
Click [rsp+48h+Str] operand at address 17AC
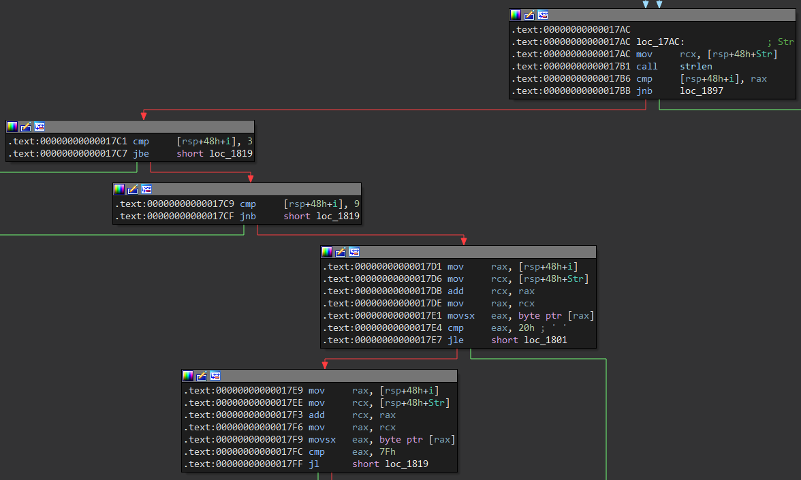click(742, 54)
